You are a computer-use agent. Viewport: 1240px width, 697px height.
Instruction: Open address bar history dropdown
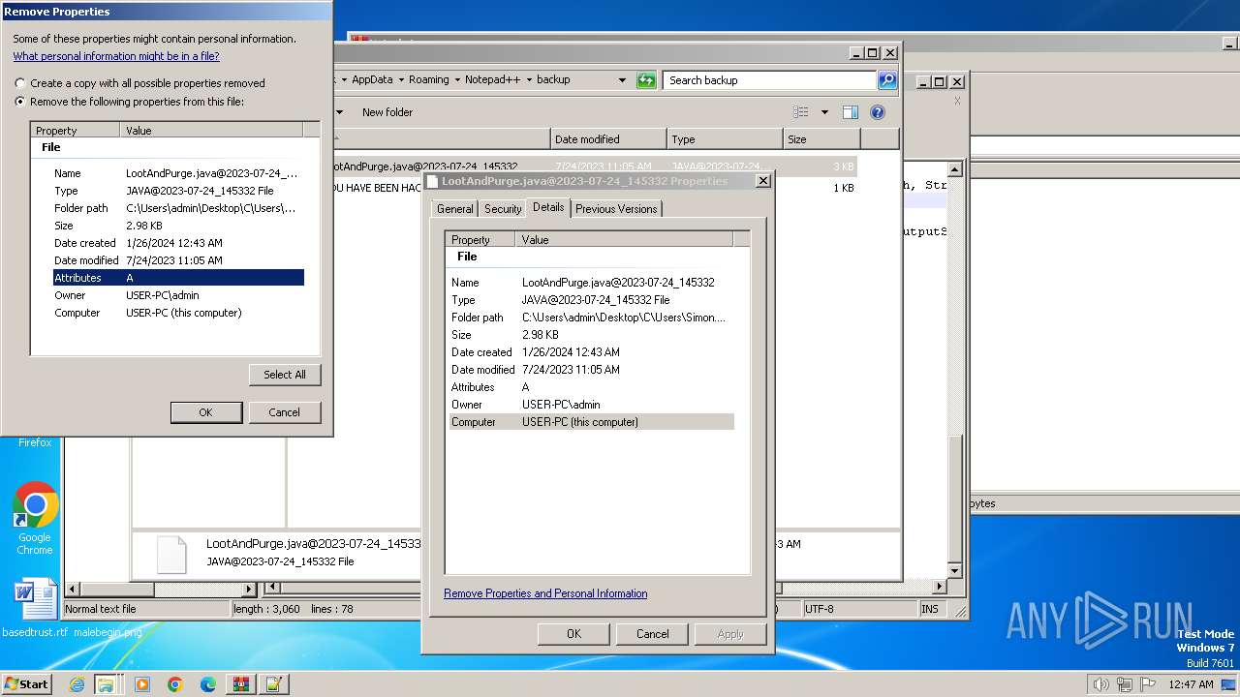[622, 80]
